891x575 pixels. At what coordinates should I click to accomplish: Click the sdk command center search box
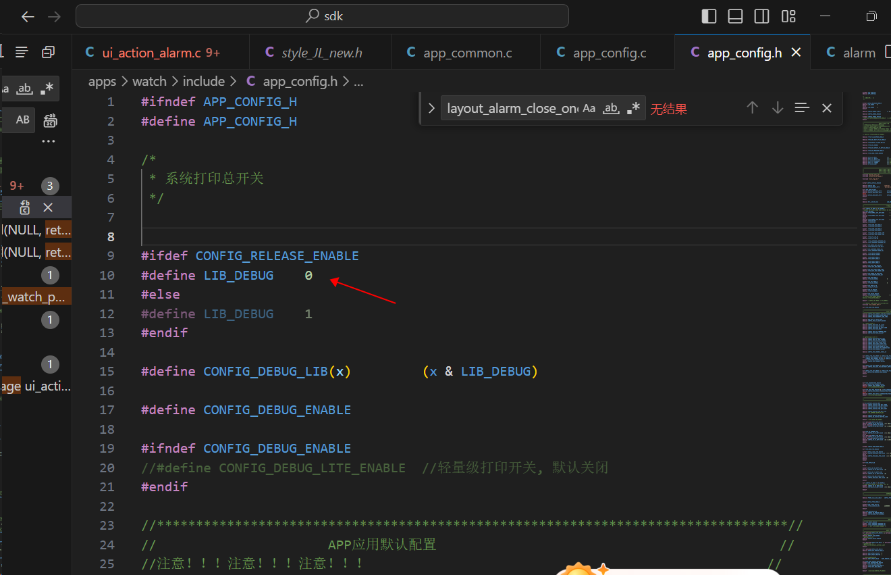322,16
